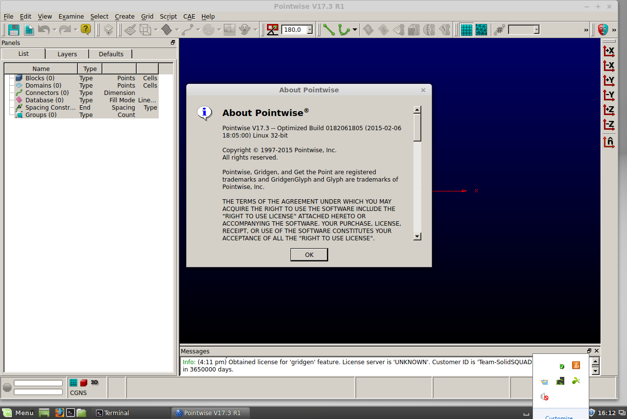Open the yellow question mark Help icon

(x=86, y=29)
